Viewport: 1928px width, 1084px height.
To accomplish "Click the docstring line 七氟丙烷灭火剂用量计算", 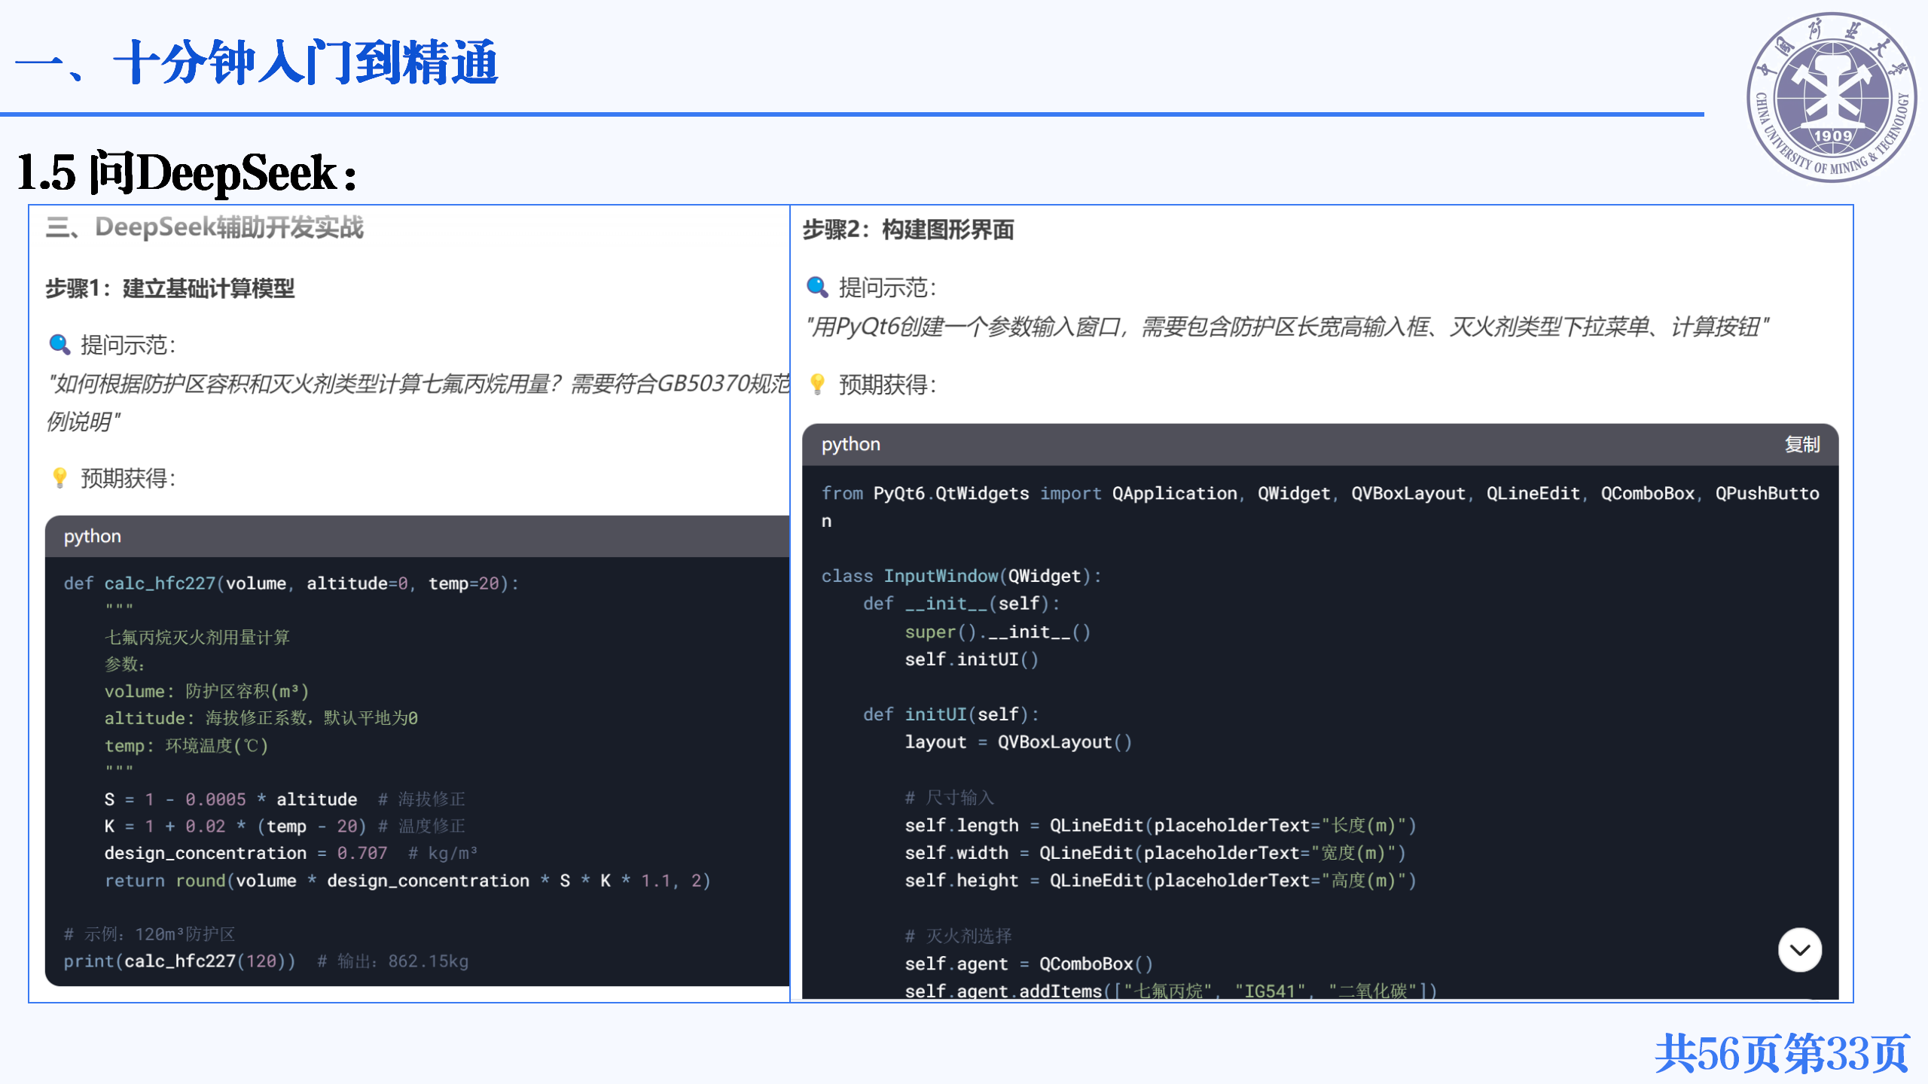I will (x=197, y=638).
